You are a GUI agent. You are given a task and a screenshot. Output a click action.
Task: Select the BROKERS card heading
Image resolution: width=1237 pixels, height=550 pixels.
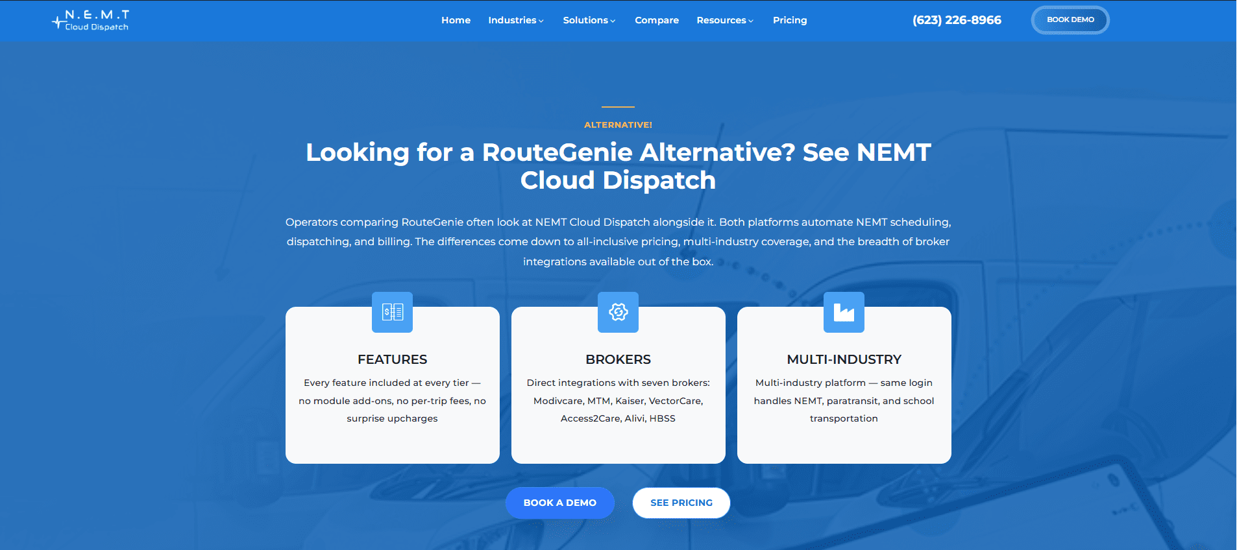618,359
